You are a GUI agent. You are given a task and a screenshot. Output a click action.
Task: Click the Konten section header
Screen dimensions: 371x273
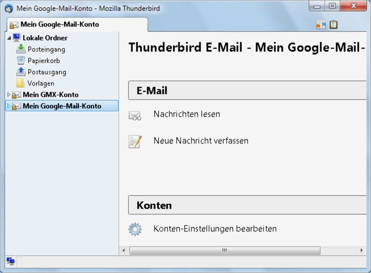point(247,205)
